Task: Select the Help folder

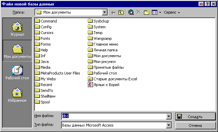Action: tap(41, 50)
